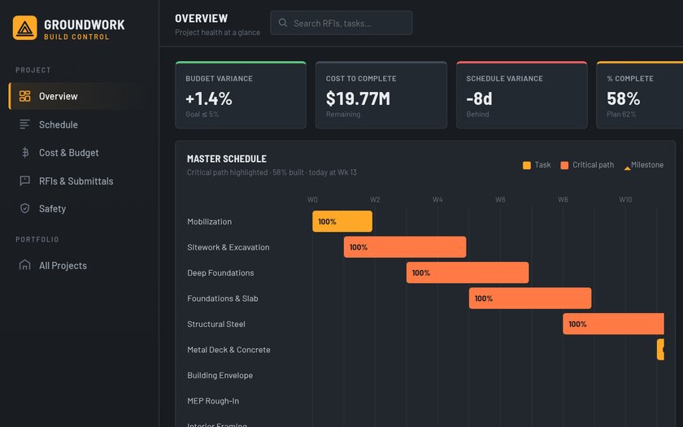683x427 pixels.
Task: Open RFIs & Submittals section
Action: 80,181
